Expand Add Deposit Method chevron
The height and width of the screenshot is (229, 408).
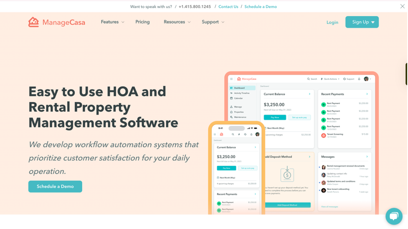pyautogui.click(x=309, y=157)
